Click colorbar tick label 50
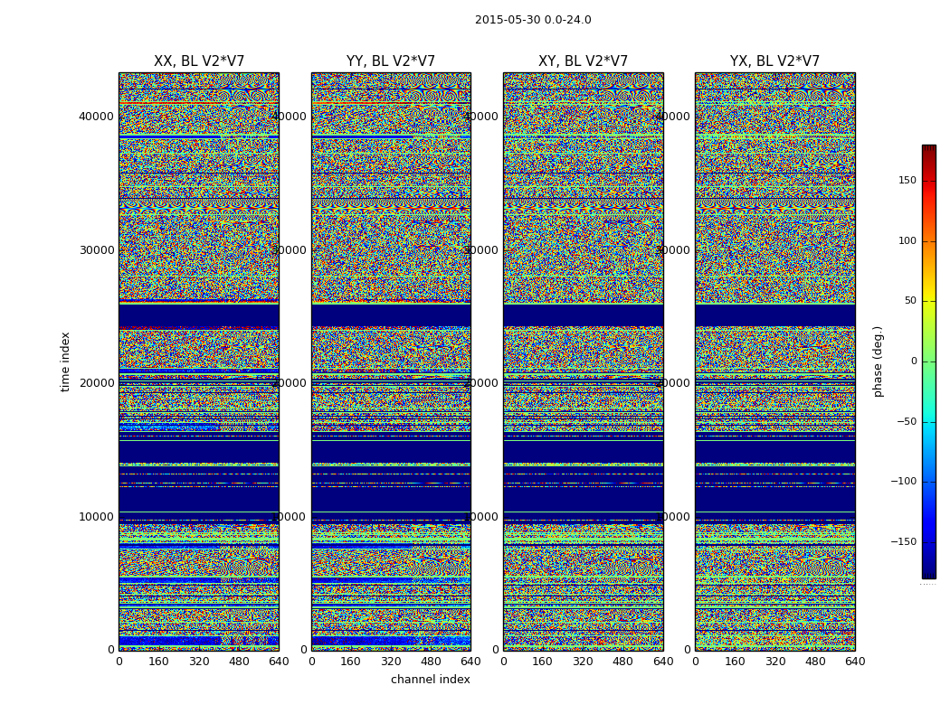This screenshot has width=950, height=723. (908, 301)
